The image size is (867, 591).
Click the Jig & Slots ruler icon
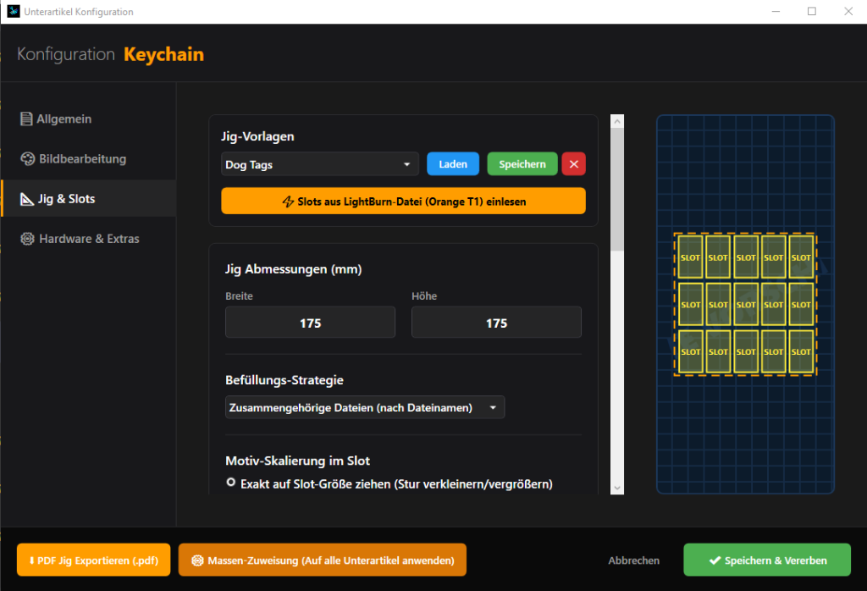click(26, 199)
